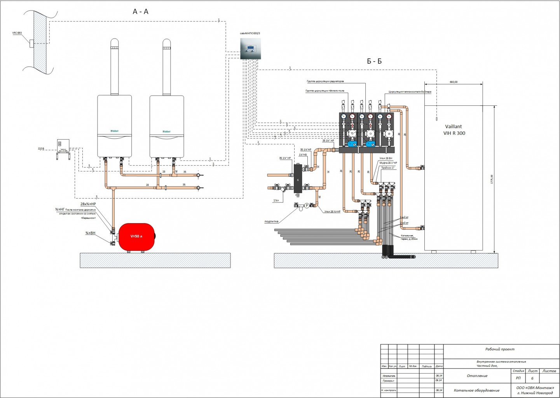This screenshot has height=398, width=560.
Task: Click the 660,00 width dimension
Action: point(454,82)
